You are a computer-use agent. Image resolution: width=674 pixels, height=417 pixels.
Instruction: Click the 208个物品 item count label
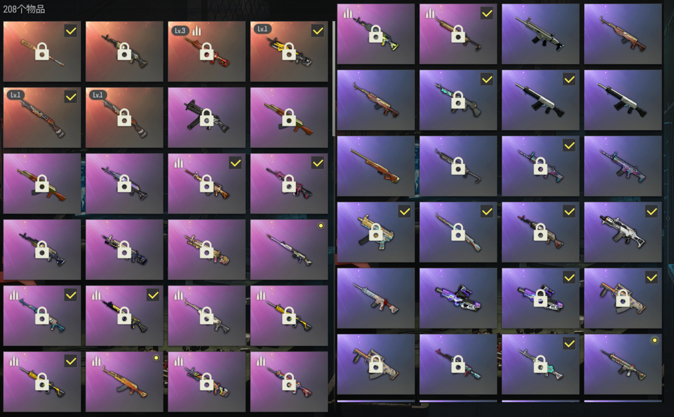coord(24,9)
